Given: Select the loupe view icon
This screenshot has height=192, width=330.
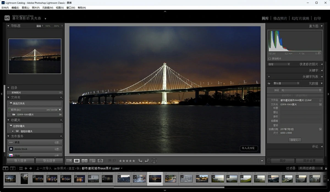Looking at the screenshot, I should (x=77, y=161).
